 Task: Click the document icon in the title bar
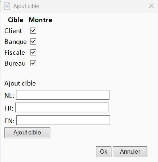[x=7, y=6]
